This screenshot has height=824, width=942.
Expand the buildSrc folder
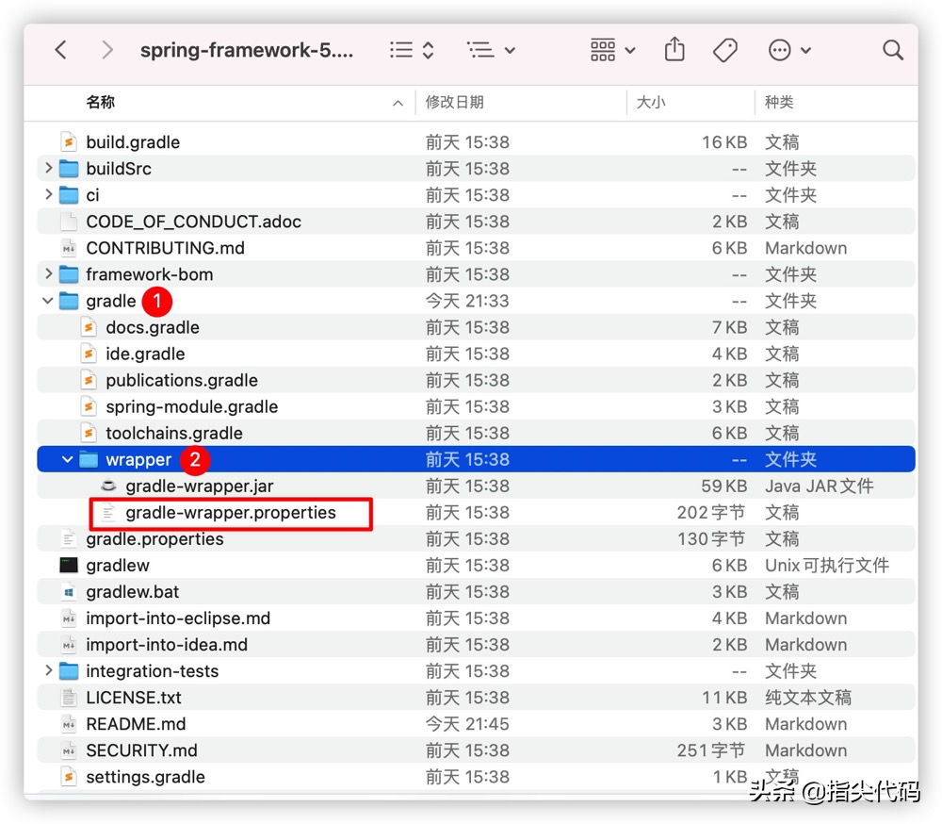click(x=49, y=168)
